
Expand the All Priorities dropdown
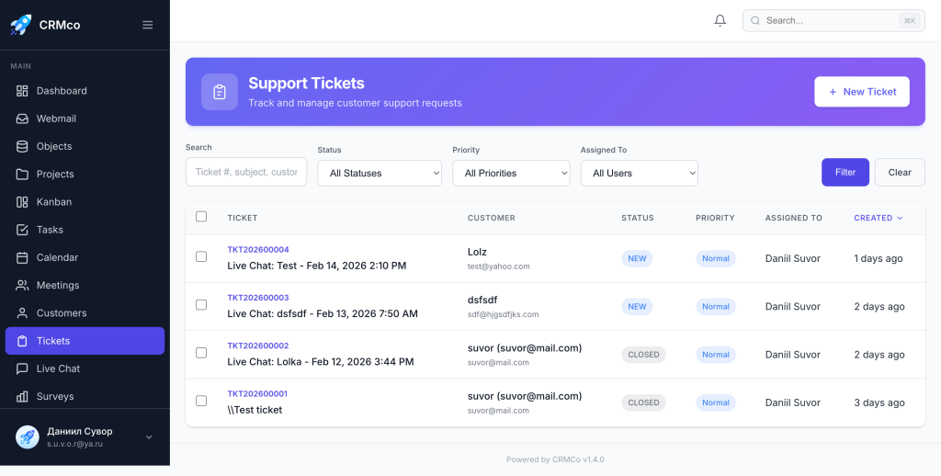click(x=511, y=173)
